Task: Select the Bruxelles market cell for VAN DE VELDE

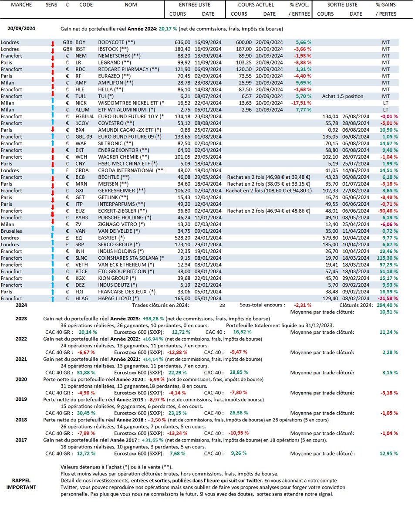Action: [11, 231]
